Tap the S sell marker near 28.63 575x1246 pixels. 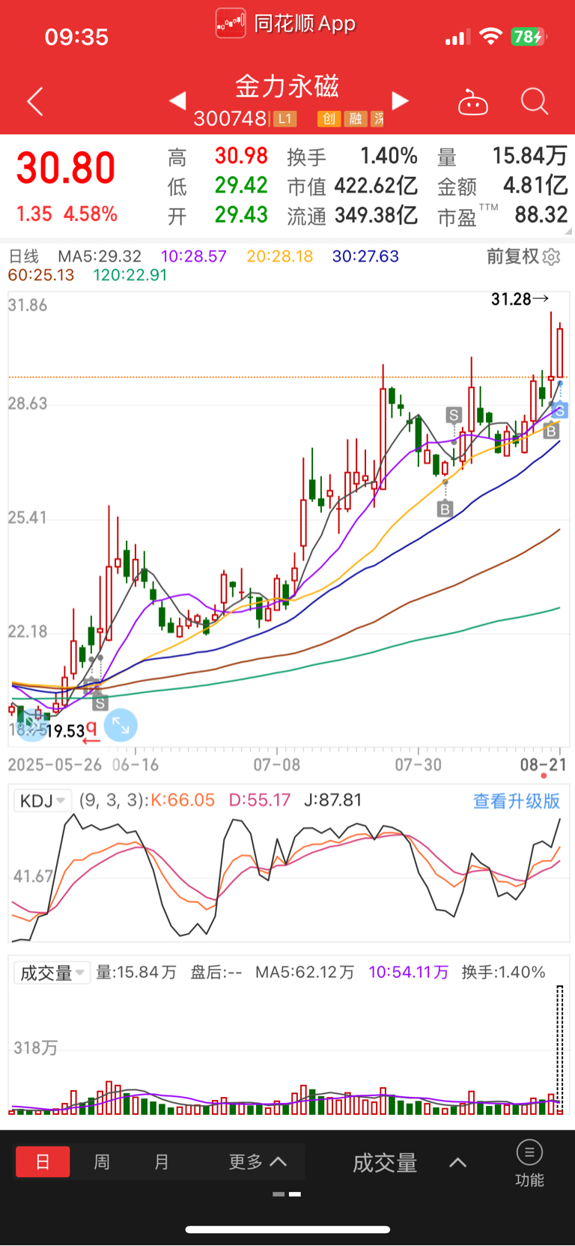point(454,415)
